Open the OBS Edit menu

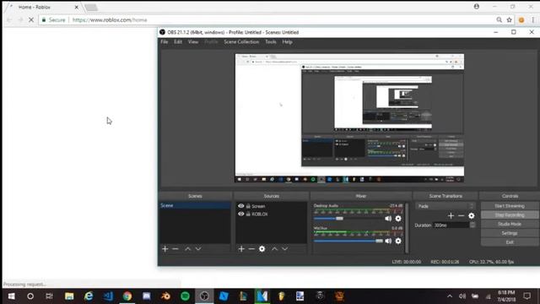[178, 41]
